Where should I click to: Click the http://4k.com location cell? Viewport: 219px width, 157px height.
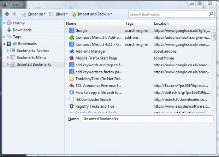point(180,85)
